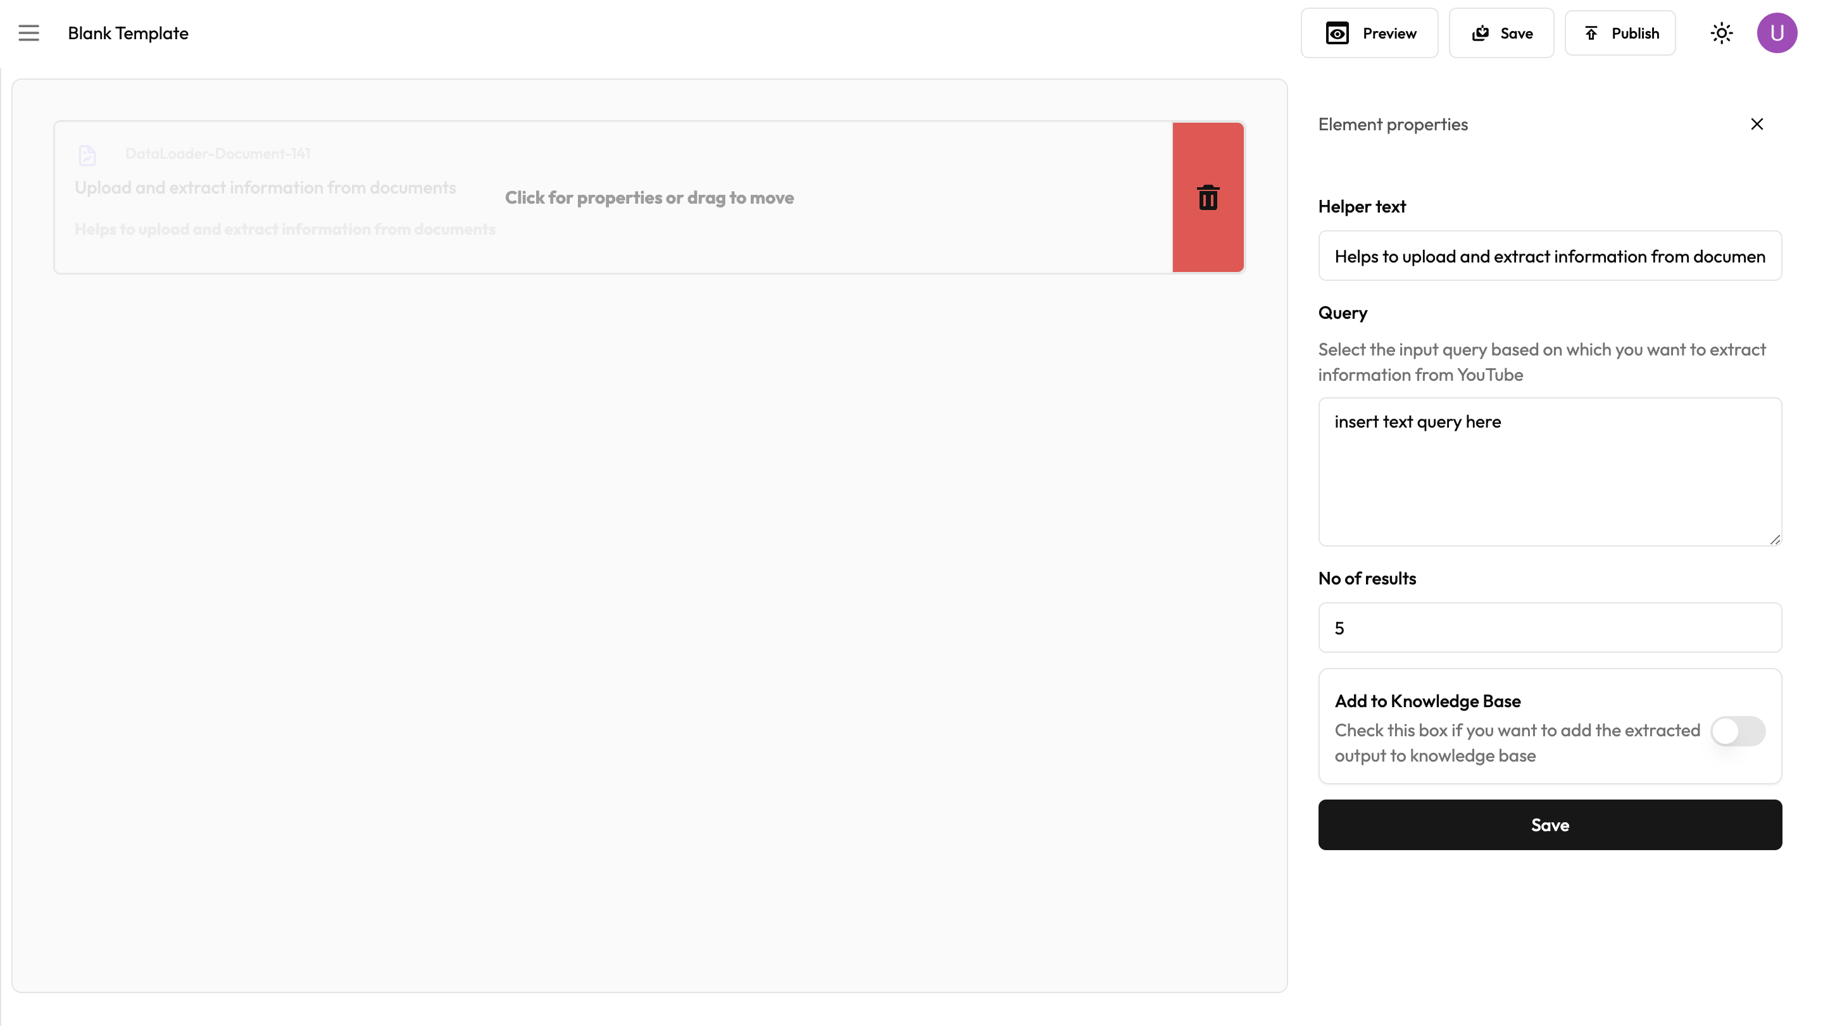Switch theme using the sun icon
Viewport: 1823px width, 1026px height.
point(1721,34)
